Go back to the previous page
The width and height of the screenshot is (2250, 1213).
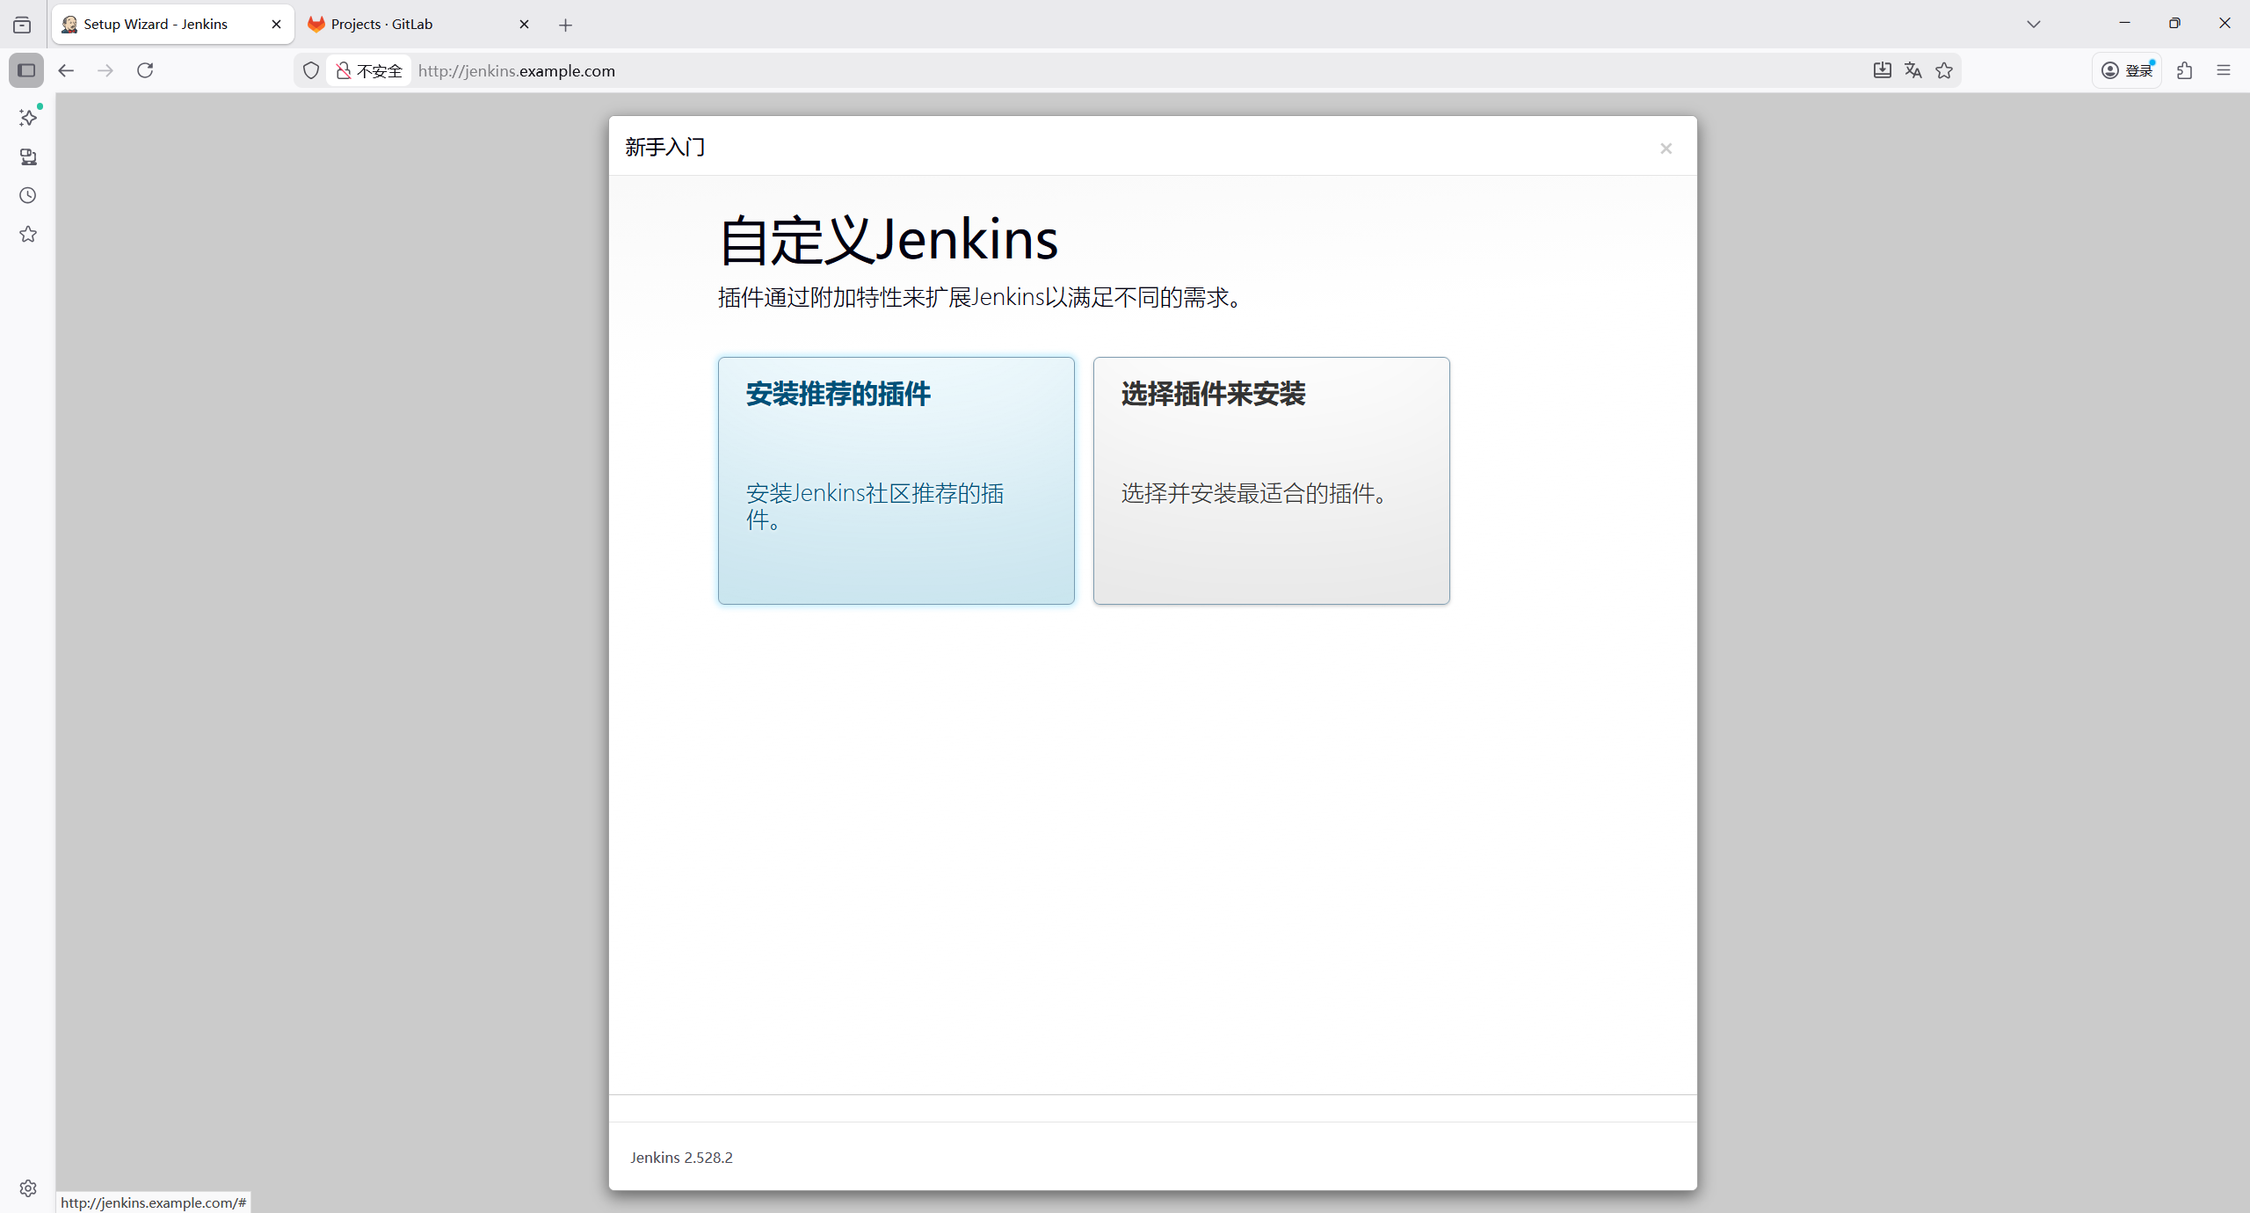(x=66, y=70)
